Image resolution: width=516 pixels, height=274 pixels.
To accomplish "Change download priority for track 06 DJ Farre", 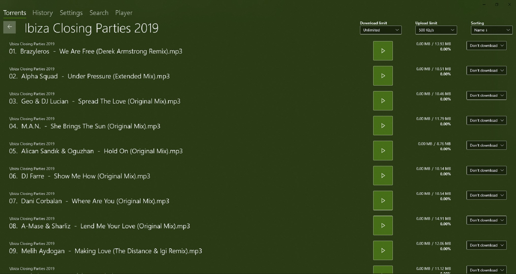I will tap(486, 170).
